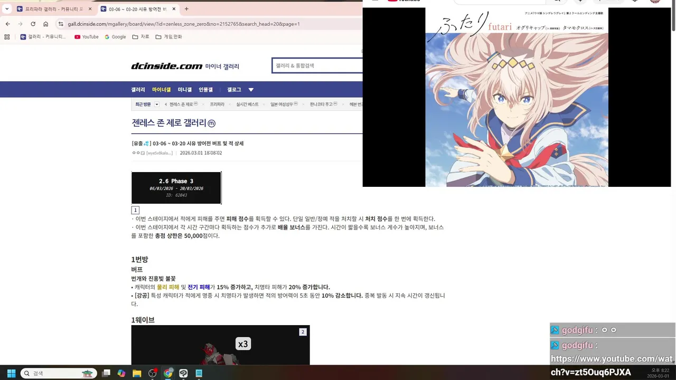Open the 게임,만화 bookmark folder
Screen dimensions: 676x380
pos(168,37)
